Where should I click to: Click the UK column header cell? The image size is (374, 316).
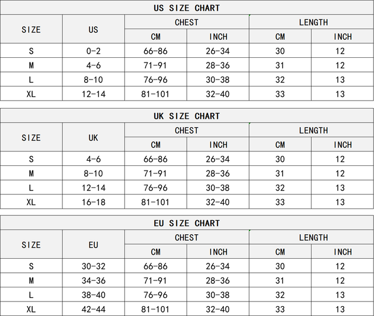pos(93,137)
